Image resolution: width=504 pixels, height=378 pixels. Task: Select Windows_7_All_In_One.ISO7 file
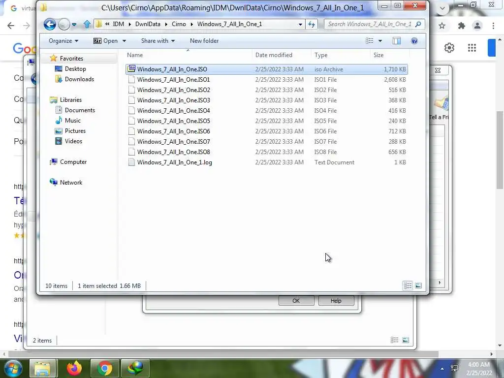click(x=266, y=141)
